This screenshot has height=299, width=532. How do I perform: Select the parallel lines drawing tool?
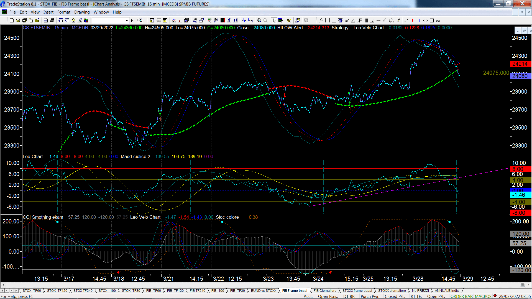click(385, 20)
